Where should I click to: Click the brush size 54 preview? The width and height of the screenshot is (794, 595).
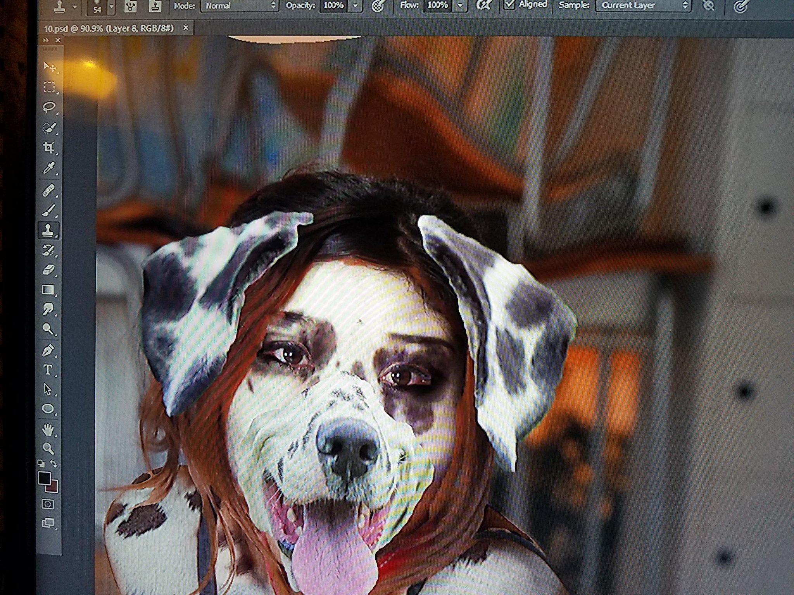click(x=97, y=7)
